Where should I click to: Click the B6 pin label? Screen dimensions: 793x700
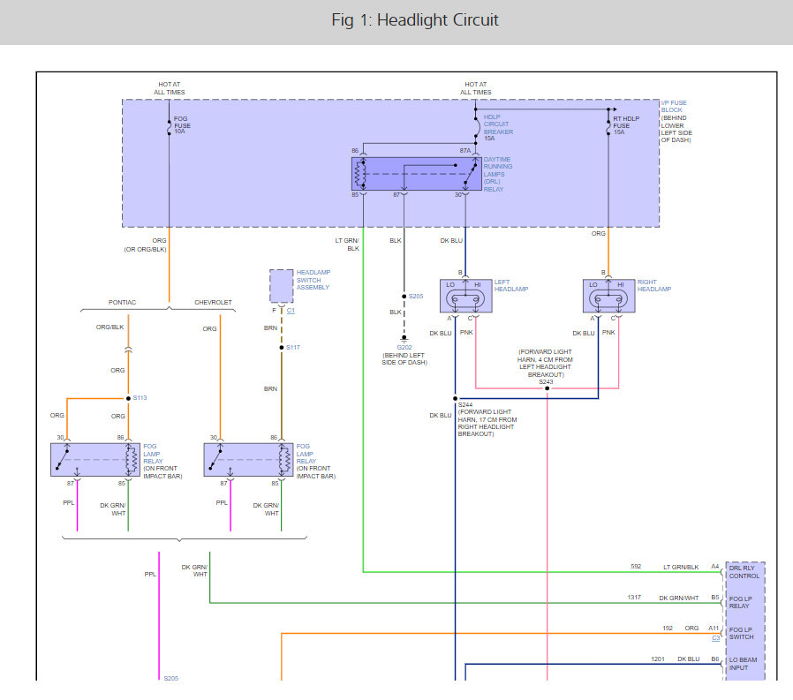tap(714, 659)
